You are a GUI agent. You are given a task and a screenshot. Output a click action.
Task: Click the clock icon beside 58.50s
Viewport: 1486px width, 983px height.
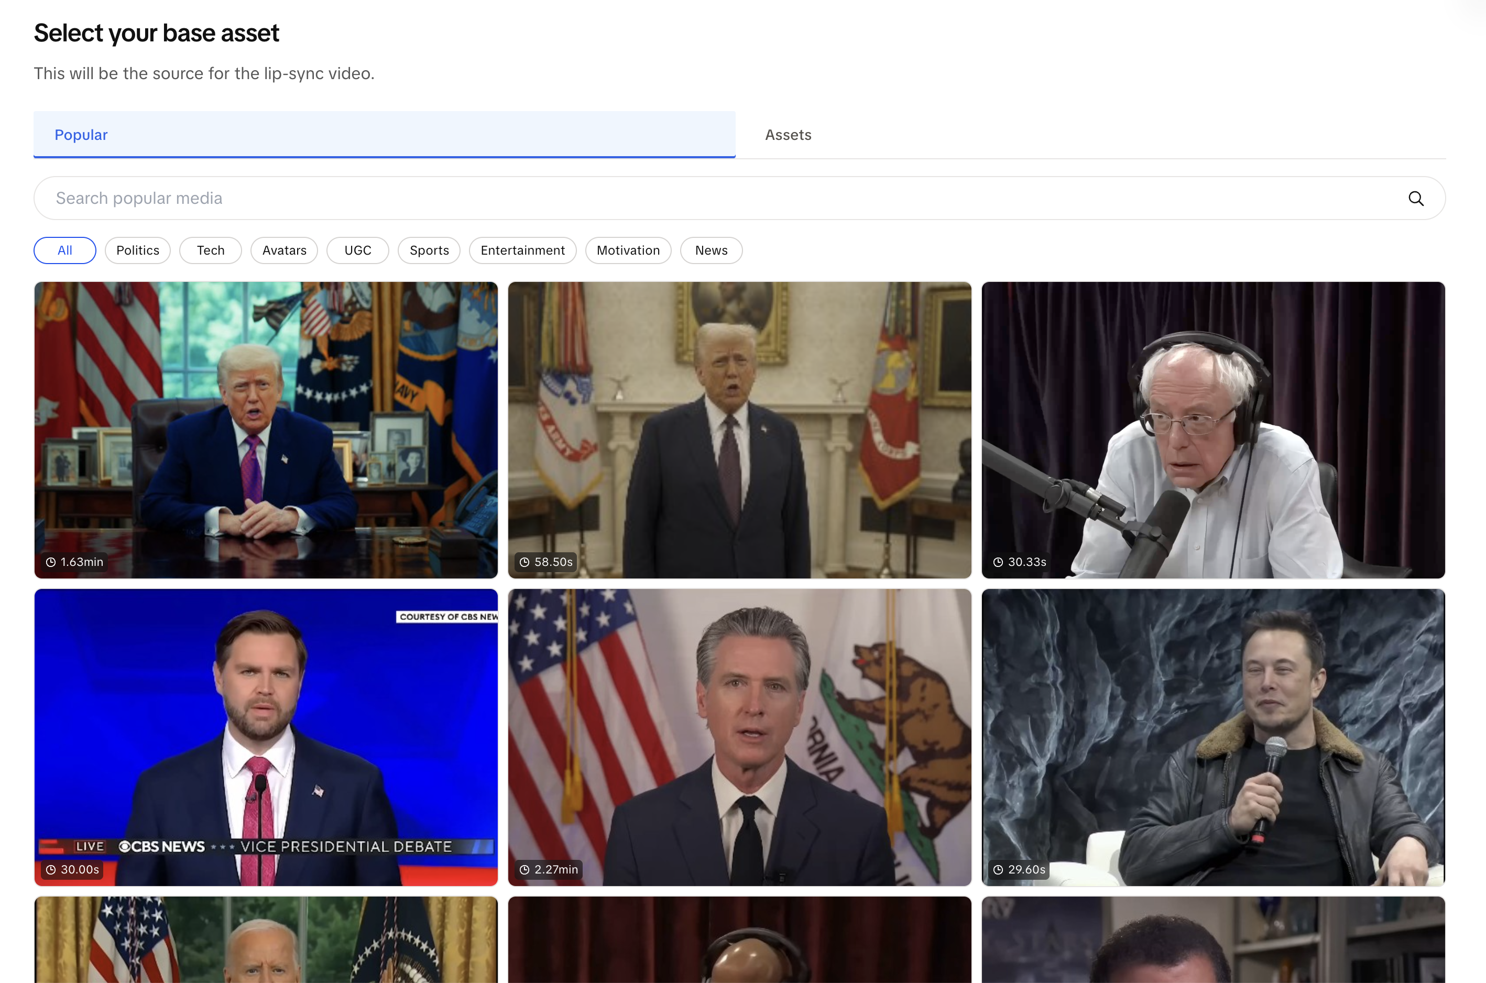coord(525,562)
